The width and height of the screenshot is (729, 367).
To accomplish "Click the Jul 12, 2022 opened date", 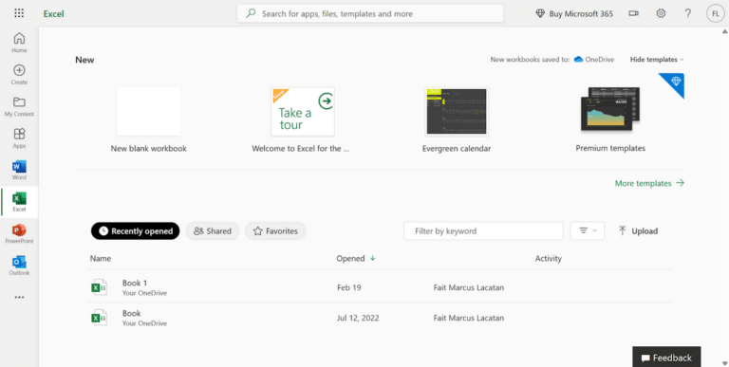I will pos(358,319).
